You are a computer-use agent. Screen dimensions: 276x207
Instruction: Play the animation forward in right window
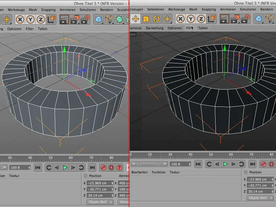[225, 164]
